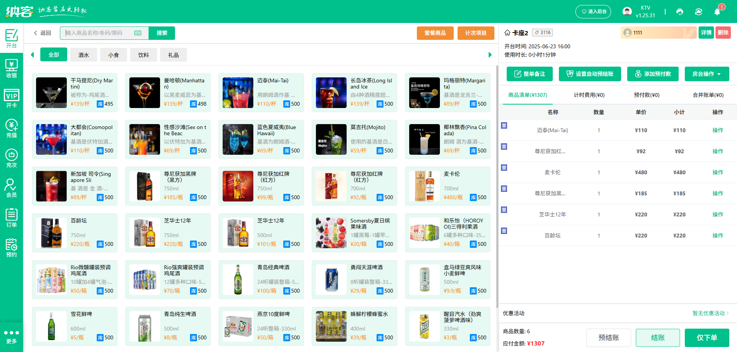The image size is (737, 352).
Task: Click the 设置自动预结账 button
Action: [x=590, y=74]
